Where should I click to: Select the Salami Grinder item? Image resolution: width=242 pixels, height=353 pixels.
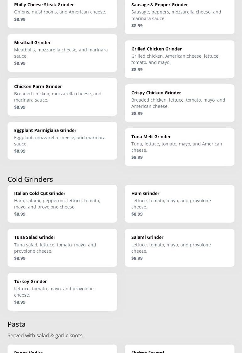tap(179, 248)
